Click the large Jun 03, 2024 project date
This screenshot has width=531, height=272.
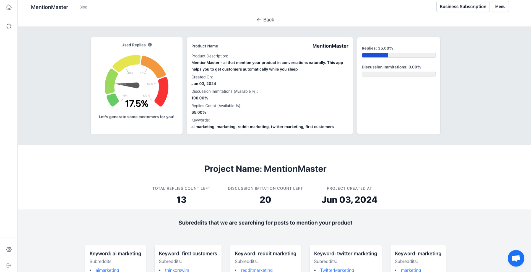[x=349, y=200]
